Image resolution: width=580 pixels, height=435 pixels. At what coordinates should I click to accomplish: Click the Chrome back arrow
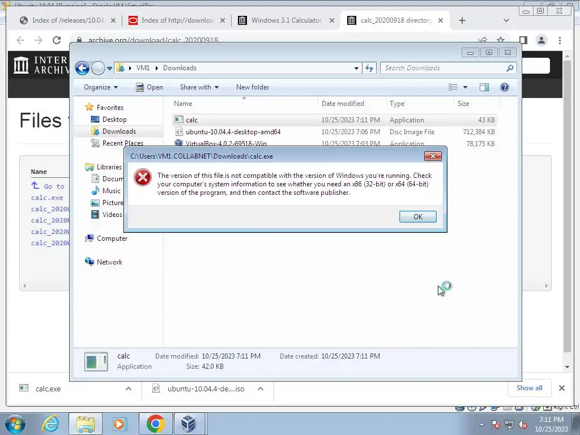(x=20, y=40)
